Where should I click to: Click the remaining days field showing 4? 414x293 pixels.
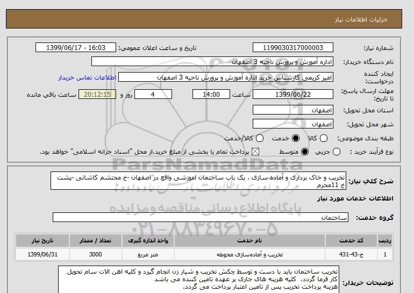pos(153,94)
